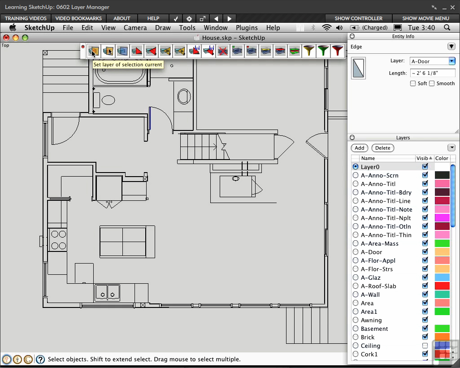Open the Layer dropdown showing A-Door

pyautogui.click(x=452, y=61)
